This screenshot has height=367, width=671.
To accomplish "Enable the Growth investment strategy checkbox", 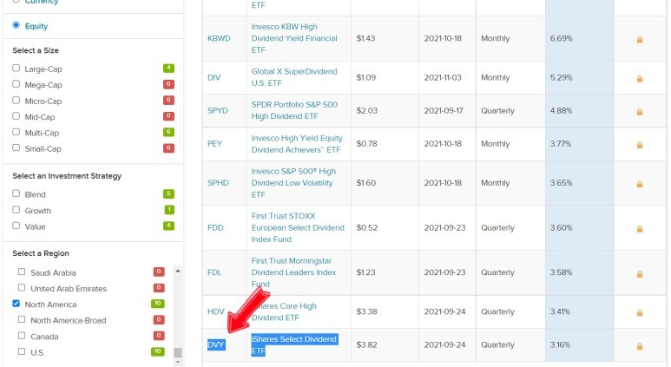I will click(x=16, y=210).
